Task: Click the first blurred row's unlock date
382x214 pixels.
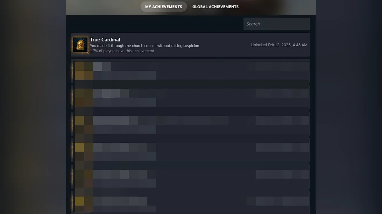Action: click(x=282, y=66)
